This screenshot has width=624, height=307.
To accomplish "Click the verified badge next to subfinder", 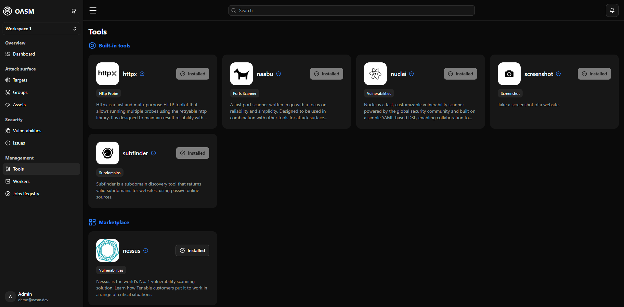I will point(153,153).
